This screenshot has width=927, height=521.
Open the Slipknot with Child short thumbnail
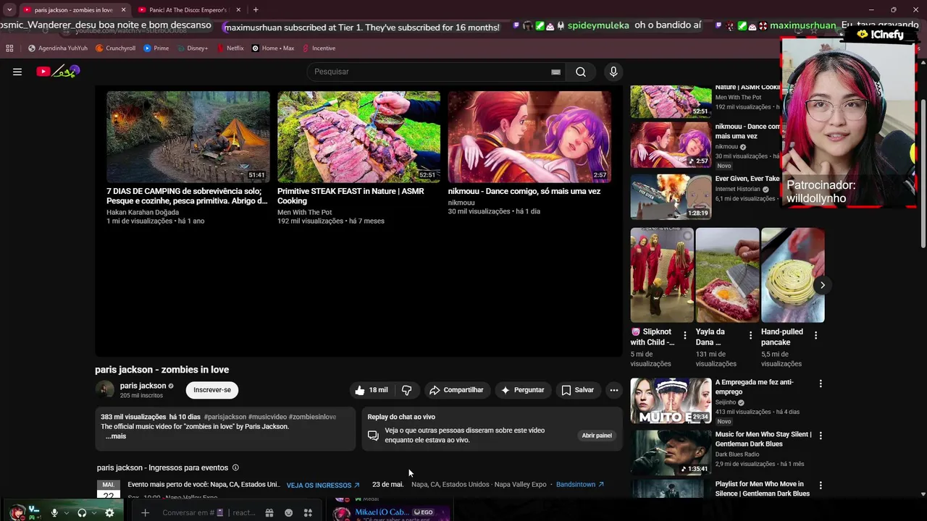(662, 275)
